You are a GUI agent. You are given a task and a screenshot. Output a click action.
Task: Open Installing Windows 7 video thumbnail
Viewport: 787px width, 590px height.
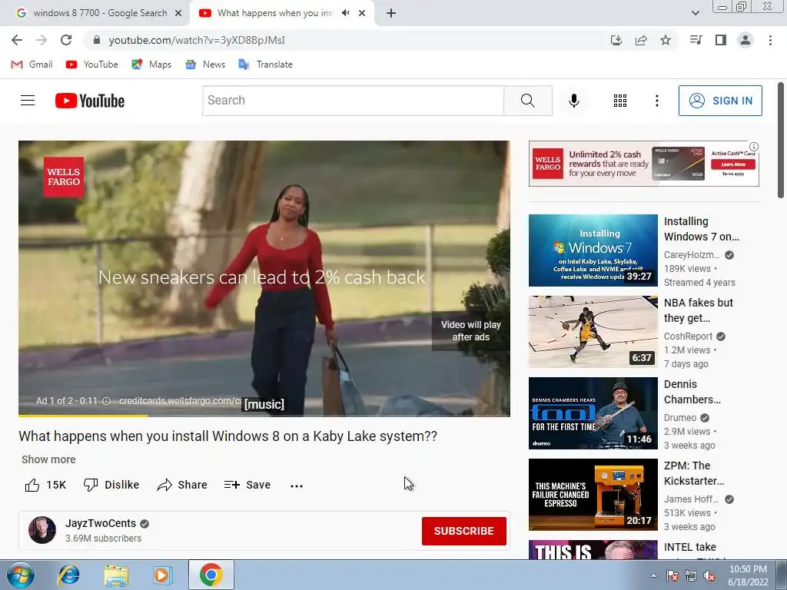tap(593, 250)
